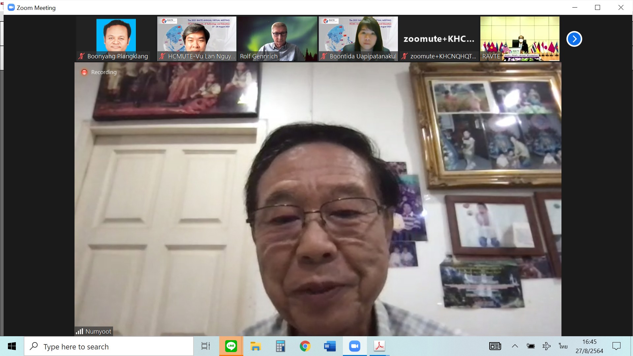Viewport: 633px width, 356px height.
Task: Switch to Zoom in taskbar
Action: click(x=355, y=346)
